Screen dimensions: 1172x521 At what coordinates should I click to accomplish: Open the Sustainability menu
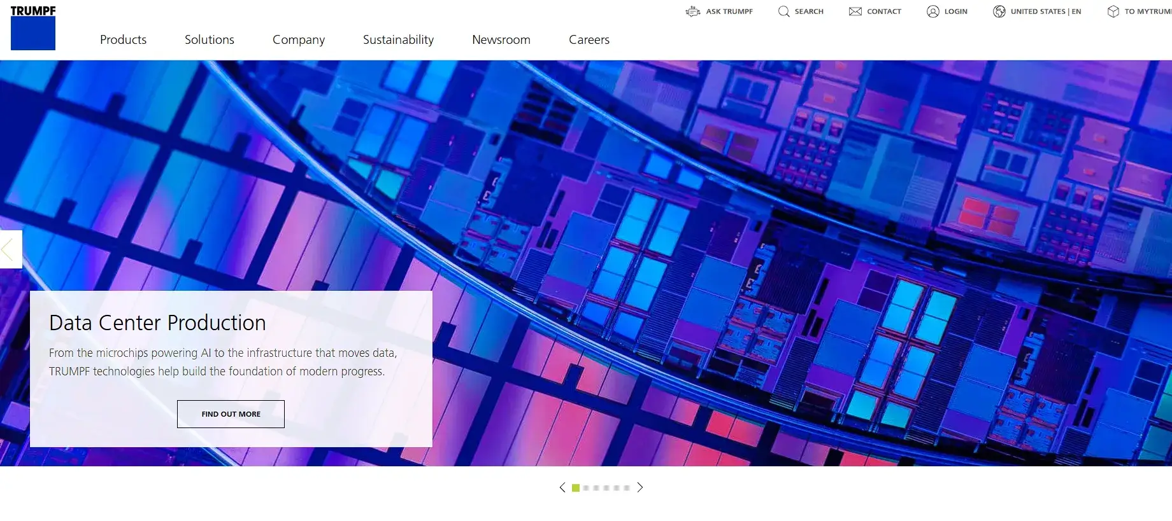click(398, 39)
